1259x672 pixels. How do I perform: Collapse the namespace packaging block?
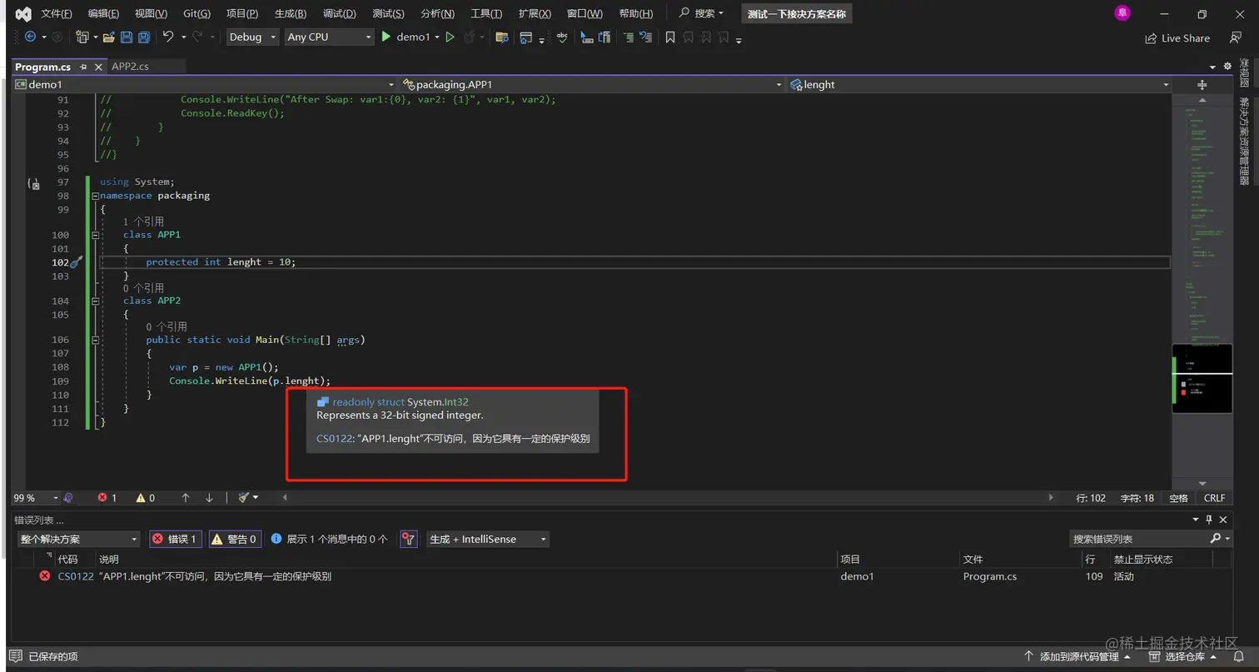96,196
